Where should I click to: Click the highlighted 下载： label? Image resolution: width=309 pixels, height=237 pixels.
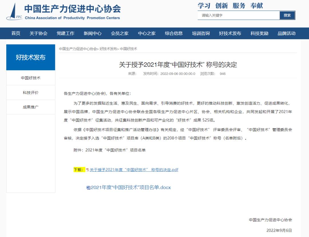point(79,170)
